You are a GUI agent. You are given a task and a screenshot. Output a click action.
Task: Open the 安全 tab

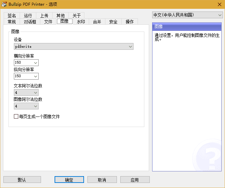[113, 22]
